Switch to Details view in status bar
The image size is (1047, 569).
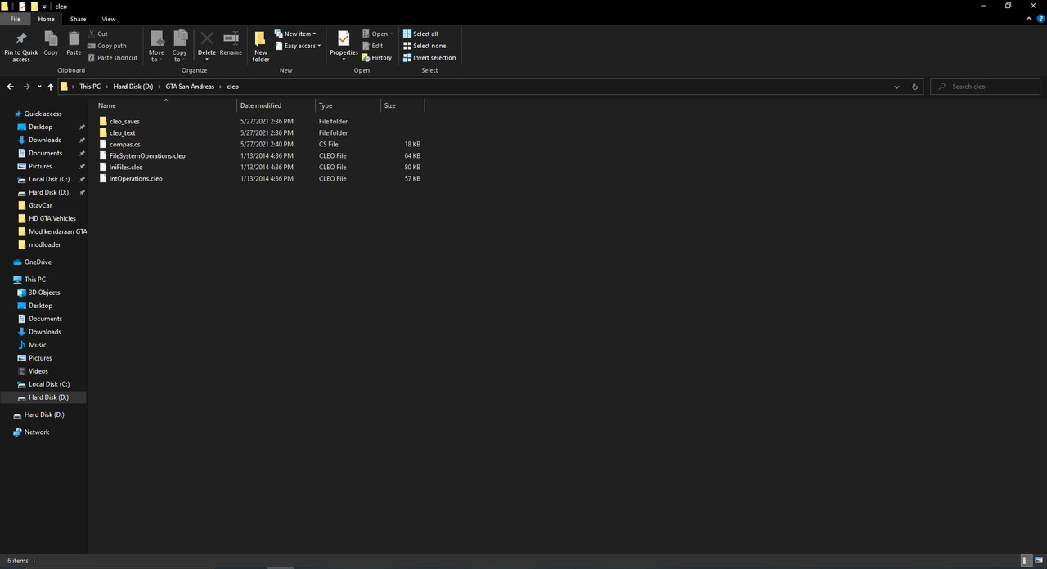(x=1026, y=561)
